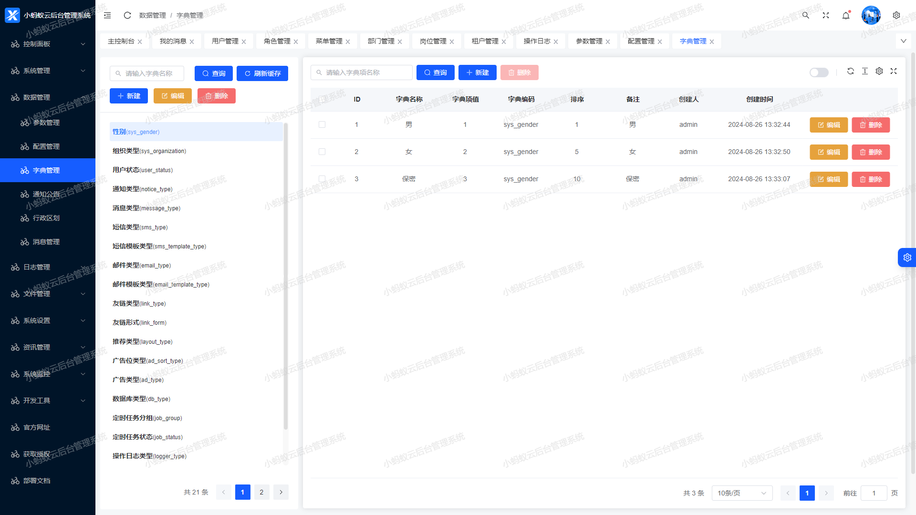This screenshot has height=515, width=916.
Task: Select the checkbox for row 保密
Action: [322, 179]
